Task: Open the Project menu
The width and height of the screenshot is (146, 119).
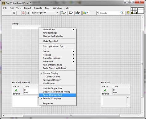Action: 27,8
